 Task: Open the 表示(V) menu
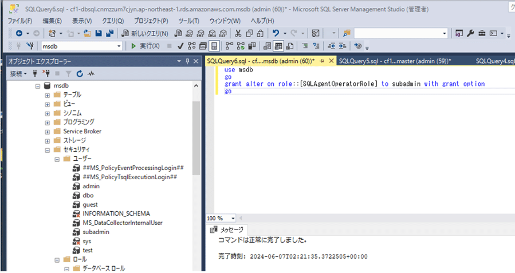[82, 21]
